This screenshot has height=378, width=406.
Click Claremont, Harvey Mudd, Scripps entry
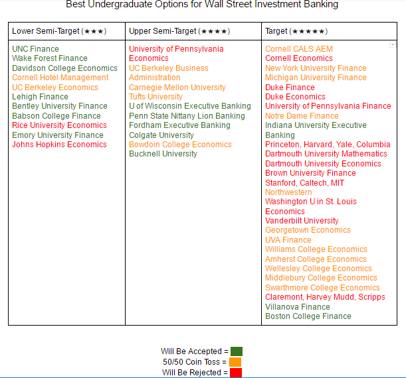tap(325, 297)
